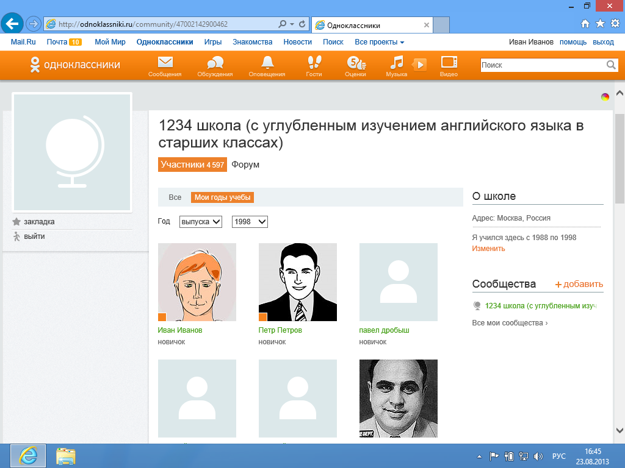Click the Action Center flag tray icon
Screen dimensions: 625x468
pos(494,456)
